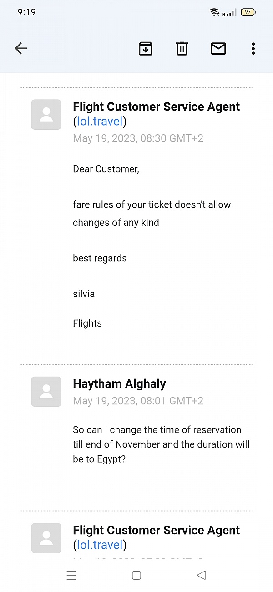Open the bottom lol.travel link

coord(100,545)
